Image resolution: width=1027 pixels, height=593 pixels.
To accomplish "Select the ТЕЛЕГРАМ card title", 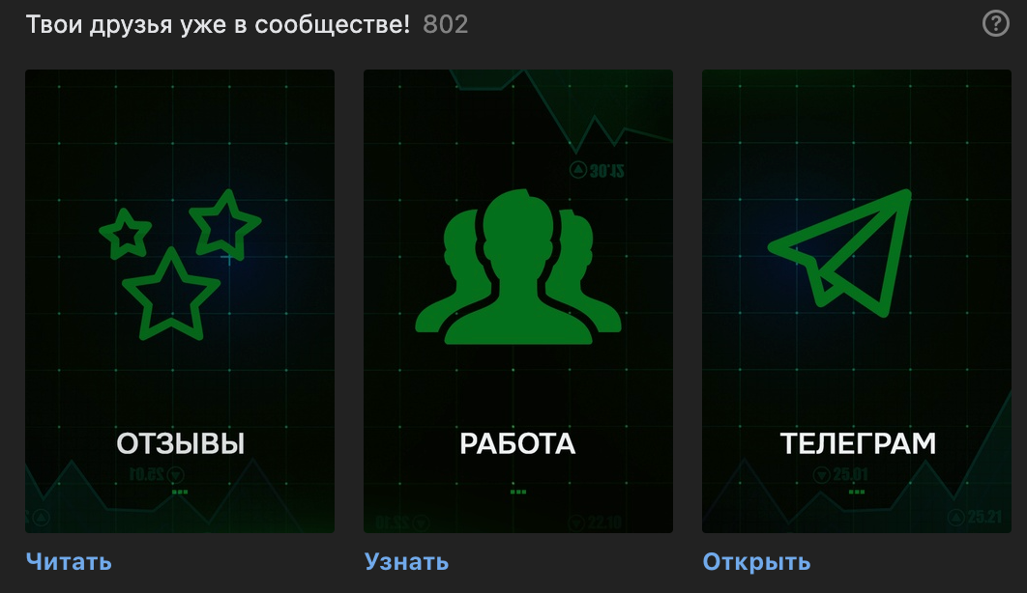I will [858, 444].
